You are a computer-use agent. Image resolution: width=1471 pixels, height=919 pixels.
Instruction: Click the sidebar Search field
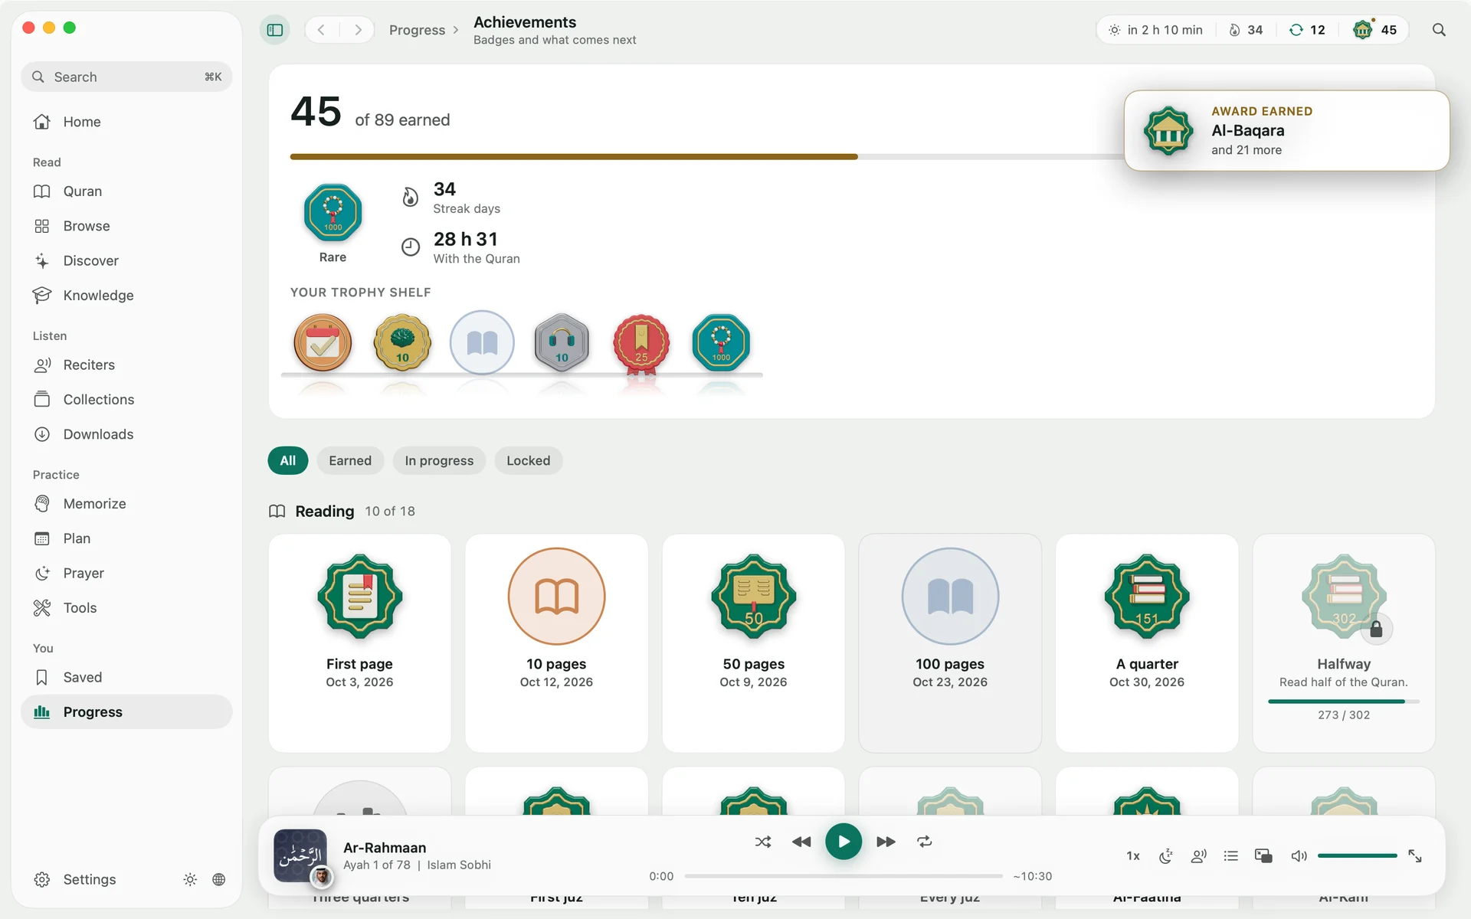[126, 77]
